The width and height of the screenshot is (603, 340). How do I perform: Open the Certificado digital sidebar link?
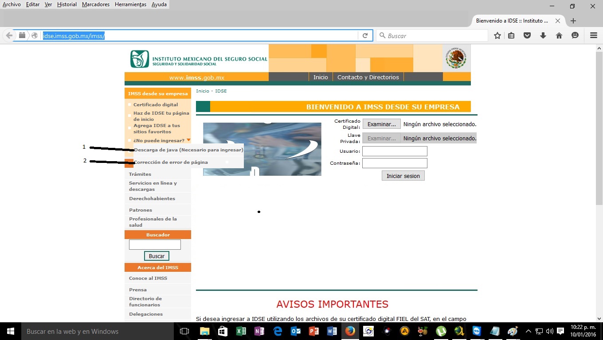(x=156, y=104)
